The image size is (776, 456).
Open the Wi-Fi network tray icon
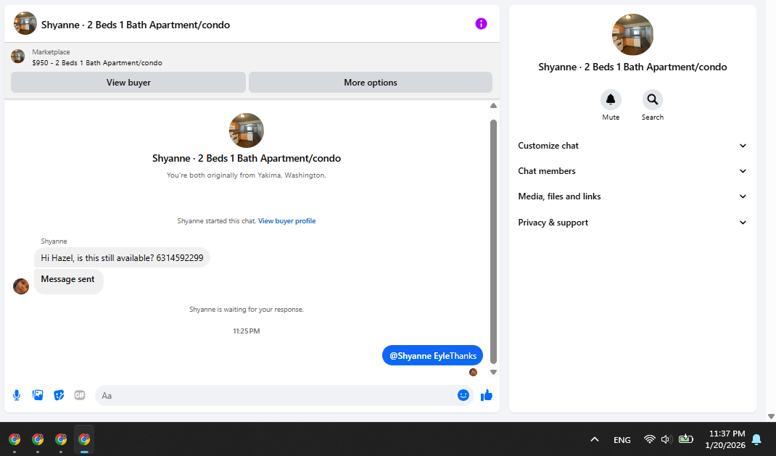click(x=649, y=439)
